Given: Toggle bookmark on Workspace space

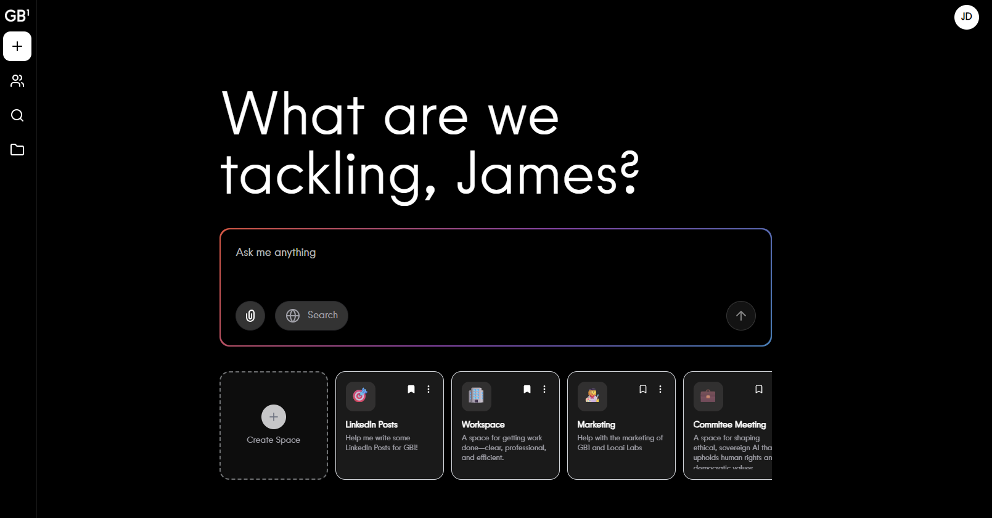Looking at the screenshot, I should pos(527,389).
